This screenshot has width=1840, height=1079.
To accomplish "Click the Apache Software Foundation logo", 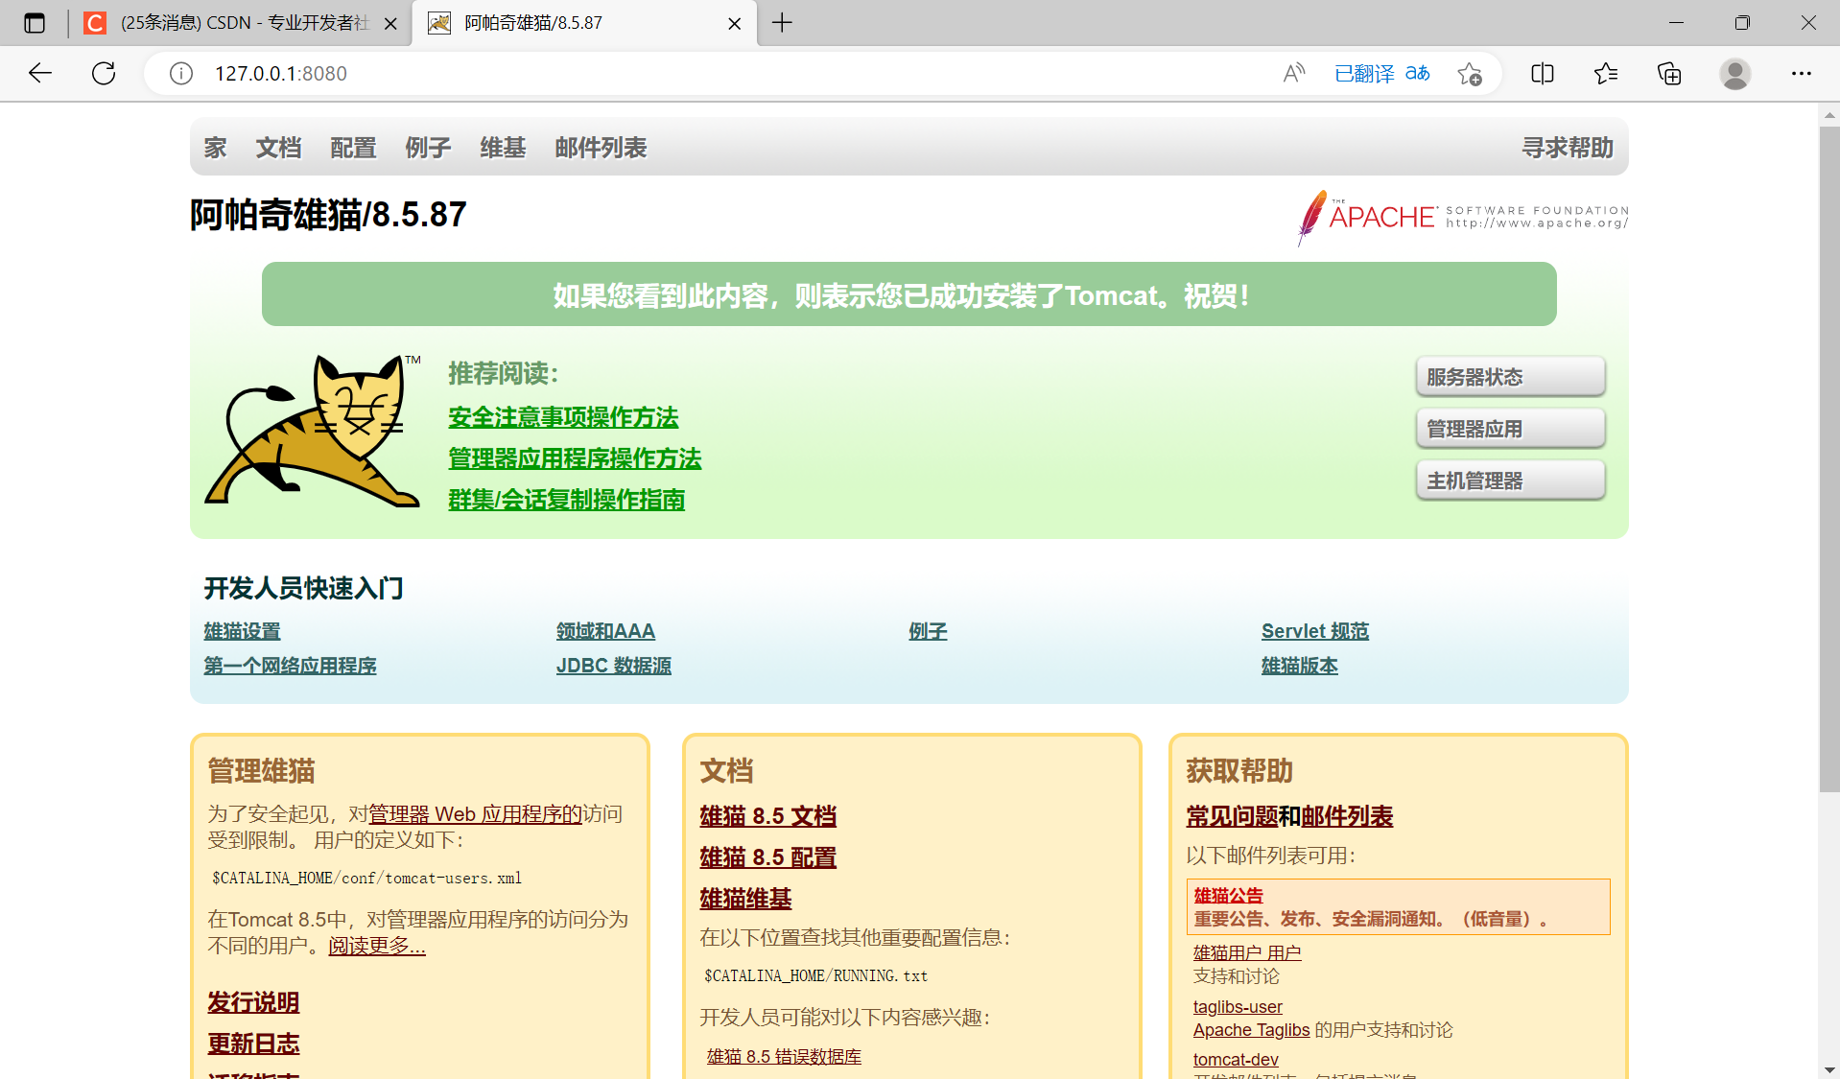I will pyautogui.click(x=1463, y=218).
